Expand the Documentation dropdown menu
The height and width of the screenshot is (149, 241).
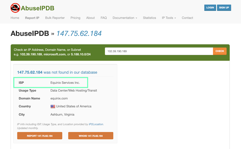[125, 18]
